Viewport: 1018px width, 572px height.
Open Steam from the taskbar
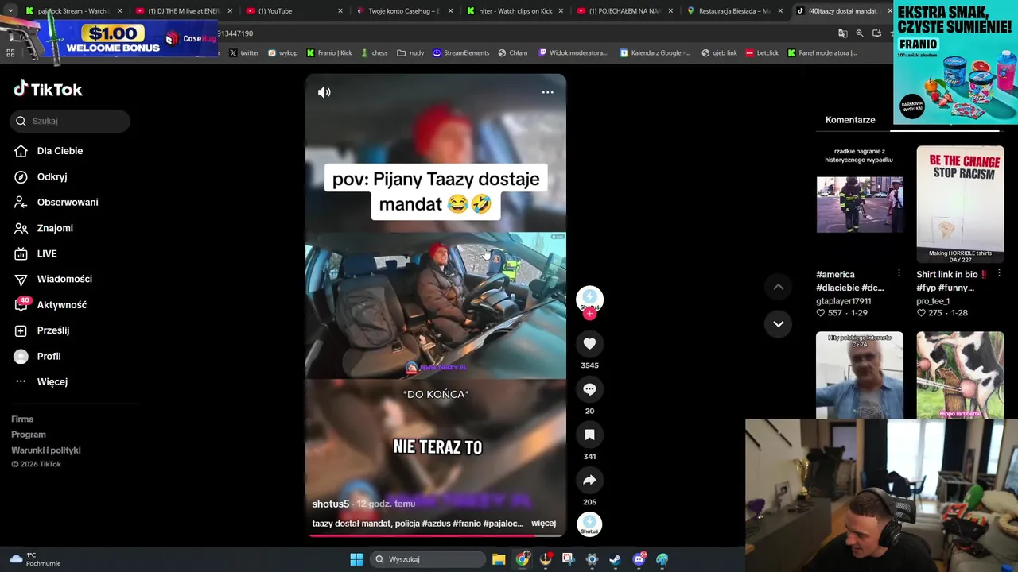(x=615, y=559)
